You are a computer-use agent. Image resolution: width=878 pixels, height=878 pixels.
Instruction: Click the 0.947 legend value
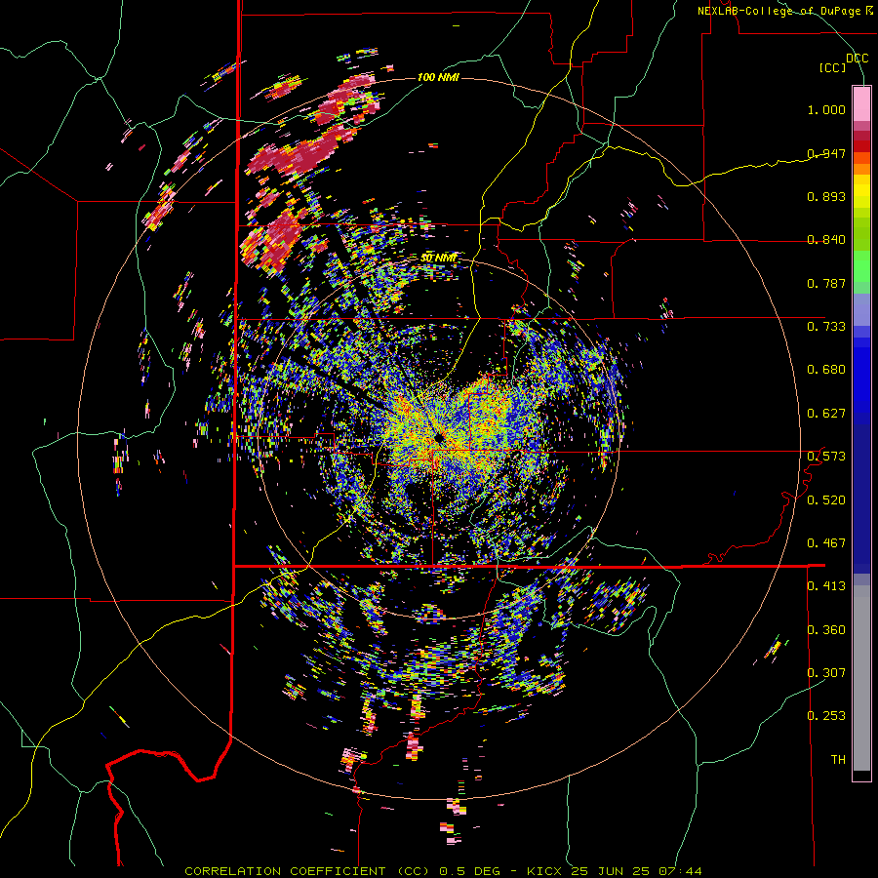[x=826, y=153]
